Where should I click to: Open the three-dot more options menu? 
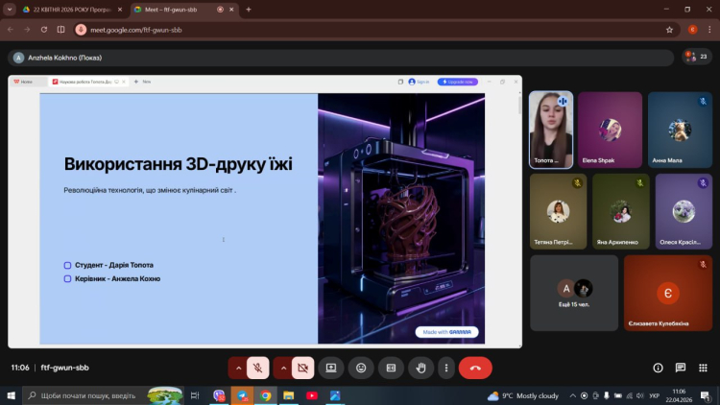445,368
